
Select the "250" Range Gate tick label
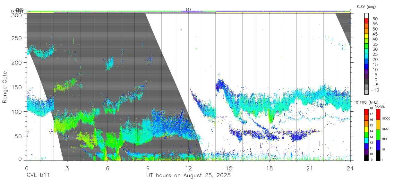click(x=17, y=38)
